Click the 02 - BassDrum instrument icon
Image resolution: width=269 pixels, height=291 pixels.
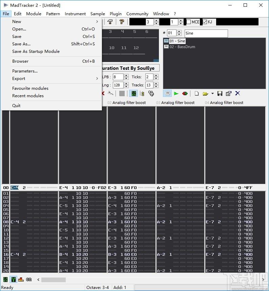click(166, 47)
